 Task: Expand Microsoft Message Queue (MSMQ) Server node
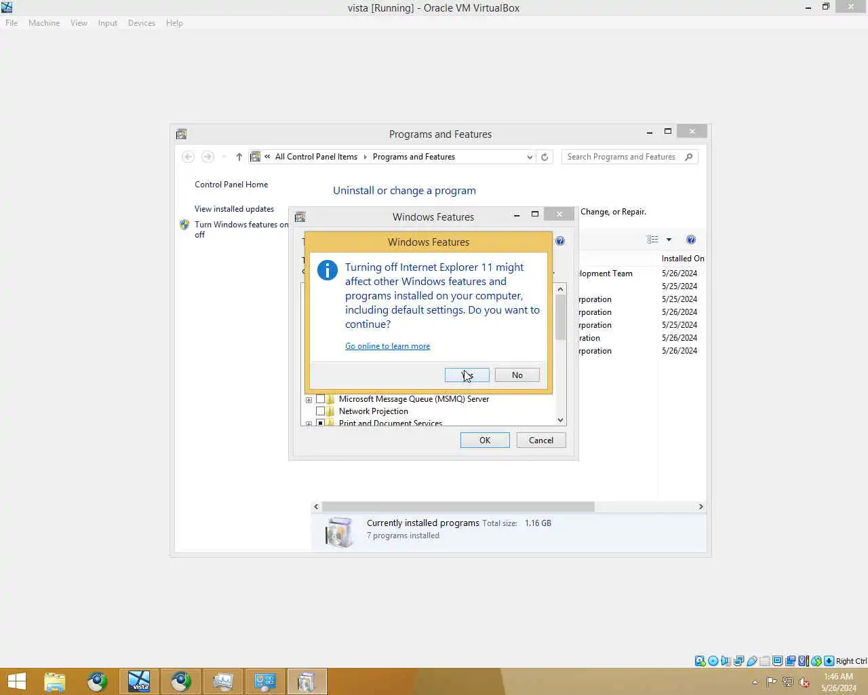(309, 400)
